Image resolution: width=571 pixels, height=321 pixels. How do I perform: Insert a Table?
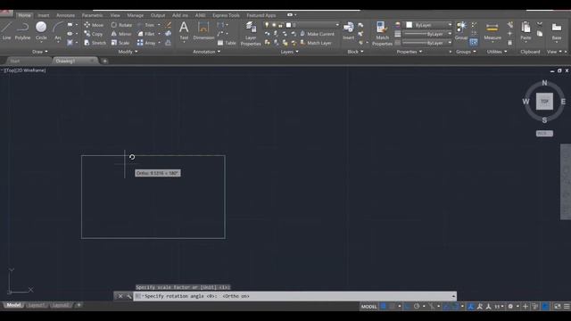pyautogui.click(x=227, y=43)
